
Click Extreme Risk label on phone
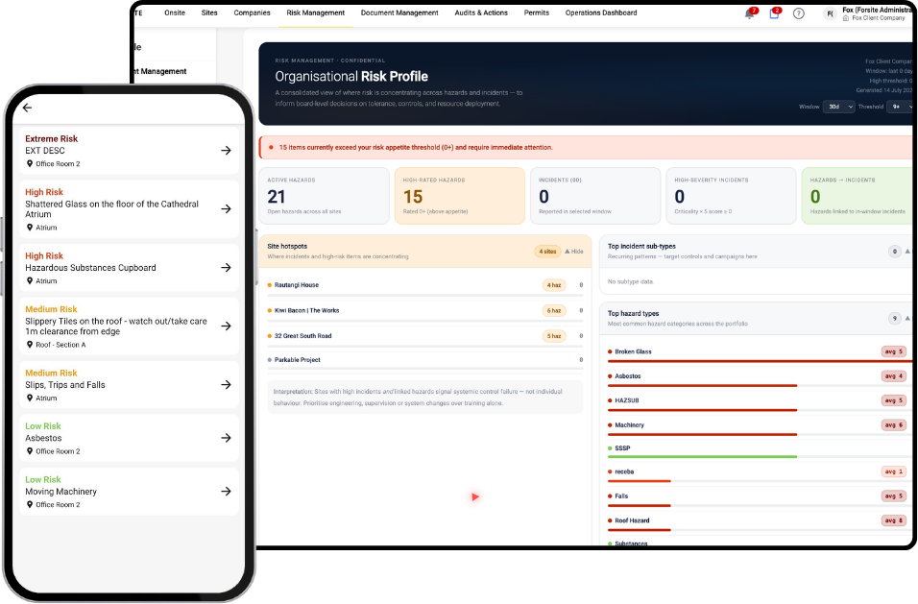coord(52,138)
